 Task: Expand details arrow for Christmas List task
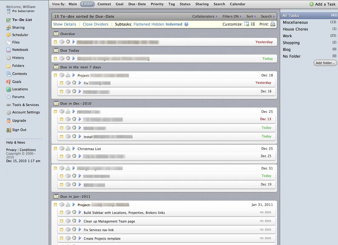[x=74, y=149]
